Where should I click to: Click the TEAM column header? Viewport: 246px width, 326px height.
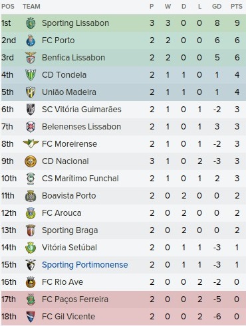click(31, 7)
